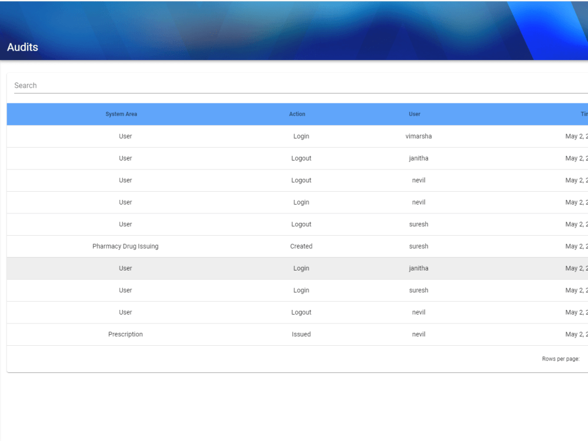This screenshot has height=441, width=588.
Task: Click Issued action cell
Action: click(x=301, y=334)
